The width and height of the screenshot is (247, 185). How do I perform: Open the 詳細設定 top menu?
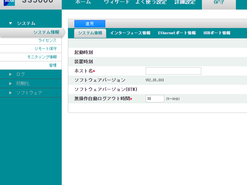(x=185, y=2)
